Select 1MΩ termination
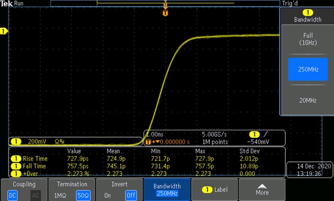Viewport: 334px width, 201px height. [60, 195]
